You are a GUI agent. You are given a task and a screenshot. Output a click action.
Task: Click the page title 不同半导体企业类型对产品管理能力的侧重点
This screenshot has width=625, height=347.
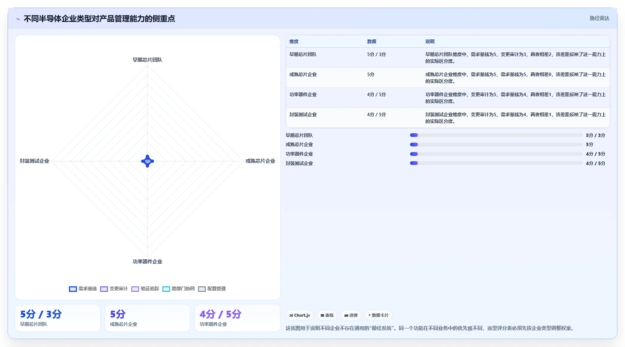point(99,19)
